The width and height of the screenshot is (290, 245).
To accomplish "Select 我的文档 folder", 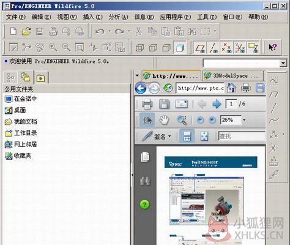I will (21, 122).
